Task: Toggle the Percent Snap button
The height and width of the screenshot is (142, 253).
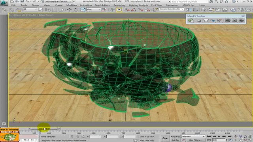Action: click(140, 9)
